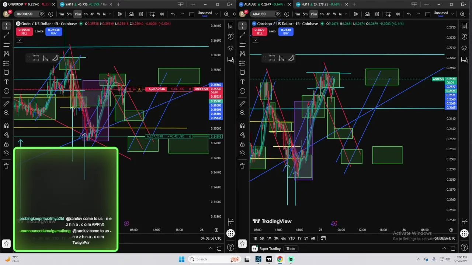Image resolution: width=472 pixels, height=265 pixels.
Task: Collapse legend arrow under SELL in ONDOUSD window
Action: coord(20,40)
